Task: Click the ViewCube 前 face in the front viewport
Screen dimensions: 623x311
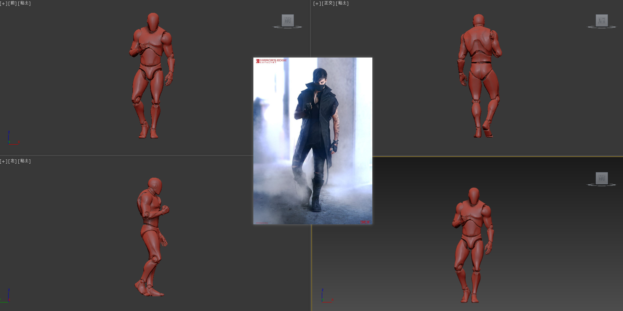Action: click(288, 20)
